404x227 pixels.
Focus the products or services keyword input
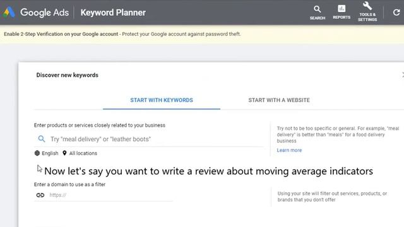149,139
